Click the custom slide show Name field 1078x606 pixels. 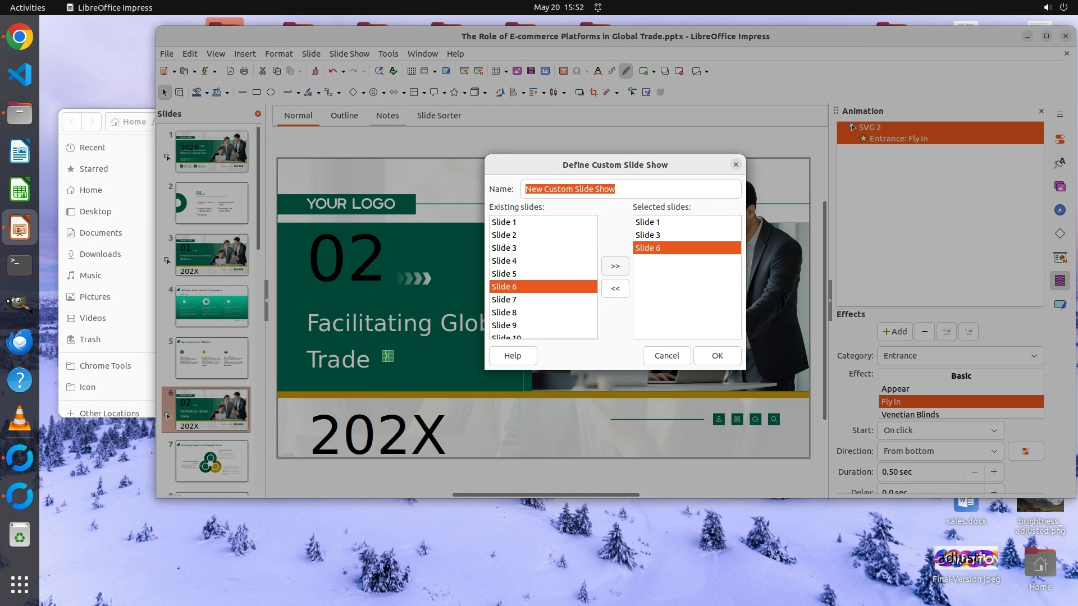tap(630, 189)
